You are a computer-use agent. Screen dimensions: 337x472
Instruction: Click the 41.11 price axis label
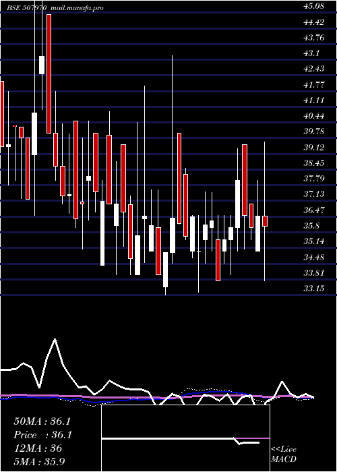point(314,100)
